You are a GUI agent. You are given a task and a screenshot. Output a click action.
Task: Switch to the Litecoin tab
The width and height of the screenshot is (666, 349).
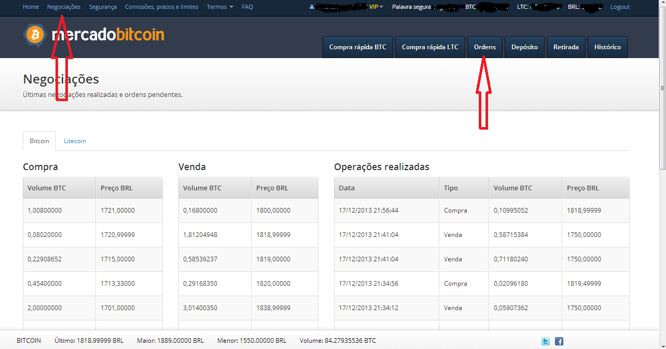click(75, 141)
